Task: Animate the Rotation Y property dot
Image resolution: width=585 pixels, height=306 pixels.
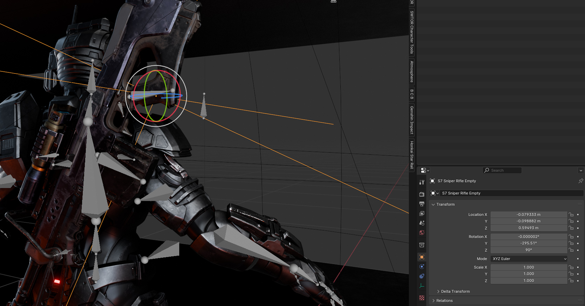Action: (x=578, y=243)
